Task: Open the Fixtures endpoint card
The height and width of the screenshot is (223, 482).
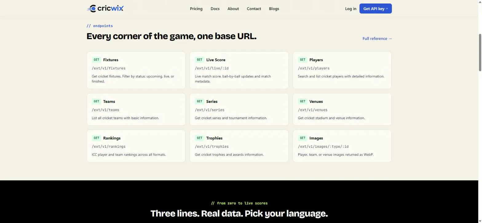Action: coord(136,70)
